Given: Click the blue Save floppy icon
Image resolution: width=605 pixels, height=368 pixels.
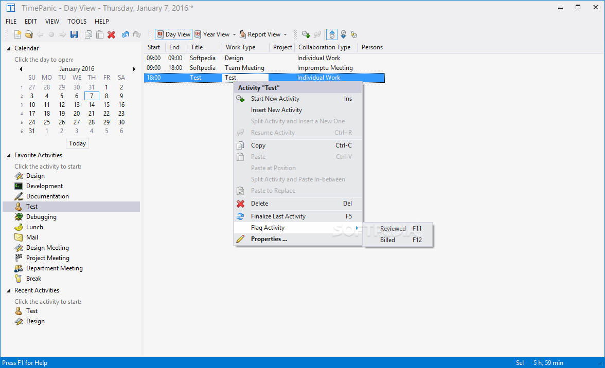Looking at the screenshot, I should click(x=74, y=34).
